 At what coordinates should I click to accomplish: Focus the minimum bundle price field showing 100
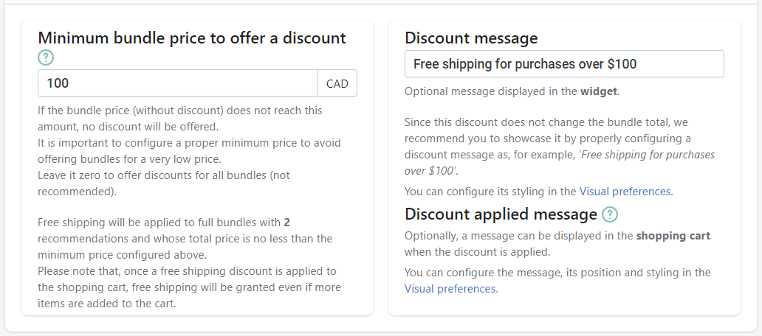click(x=178, y=83)
